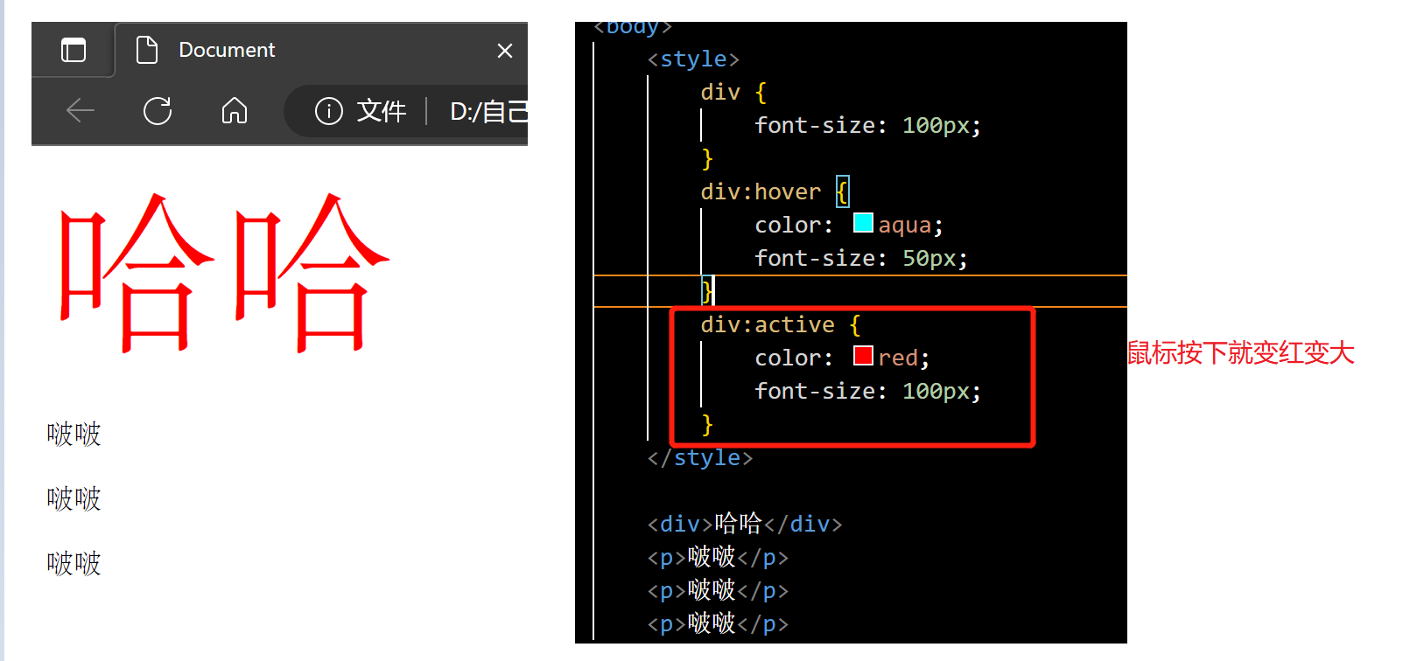View site info via circled i icon
Image resolution: width=1403 pixels, height=661 pixels.
[x=328, y=111]
